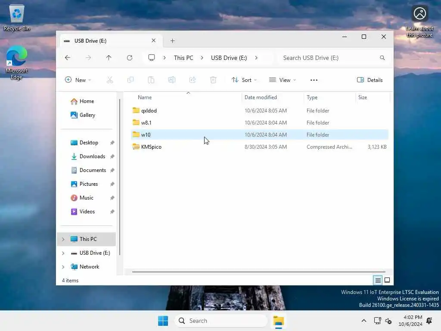Click the network tray icon

377,321
